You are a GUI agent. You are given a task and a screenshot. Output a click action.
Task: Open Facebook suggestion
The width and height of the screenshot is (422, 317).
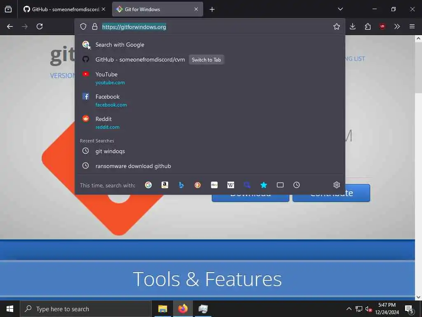210,100
